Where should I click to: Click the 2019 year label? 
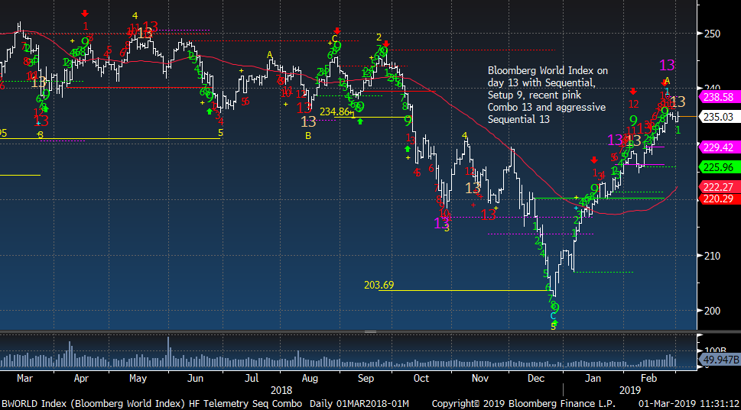coord(630,391)
